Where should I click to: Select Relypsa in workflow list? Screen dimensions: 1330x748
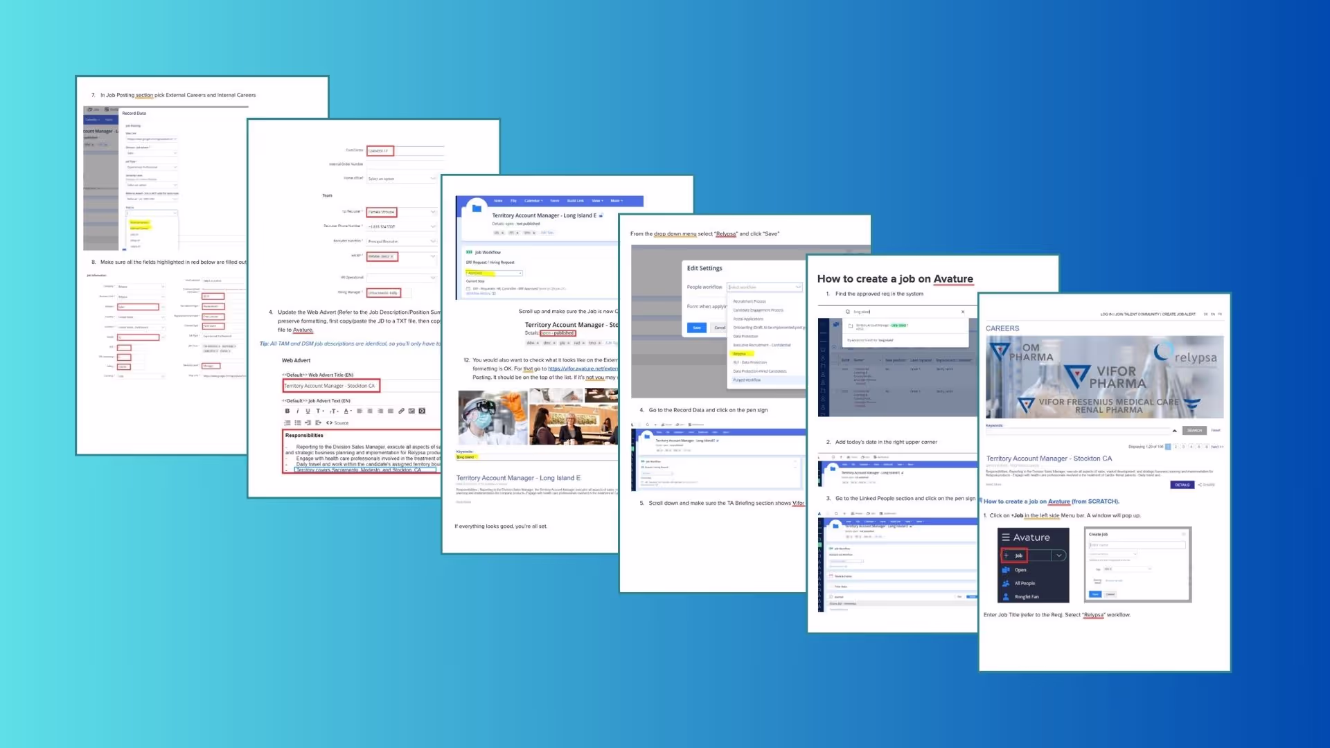[x=740, y=354]
